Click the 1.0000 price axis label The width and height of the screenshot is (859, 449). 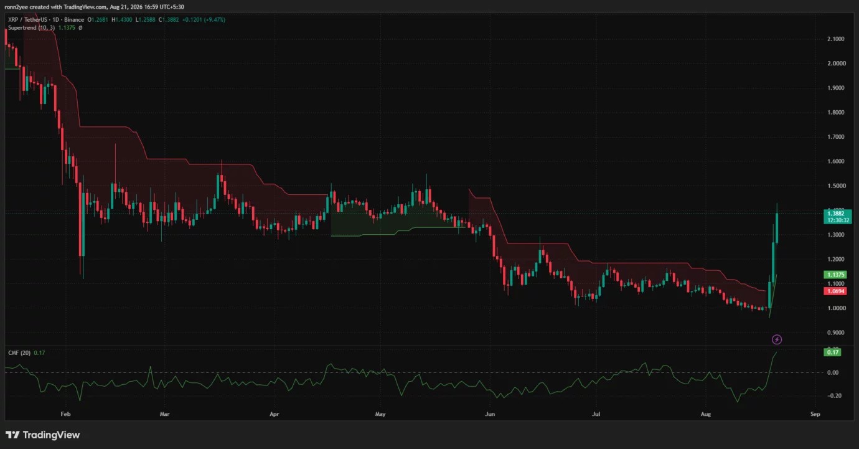point(836,308)
